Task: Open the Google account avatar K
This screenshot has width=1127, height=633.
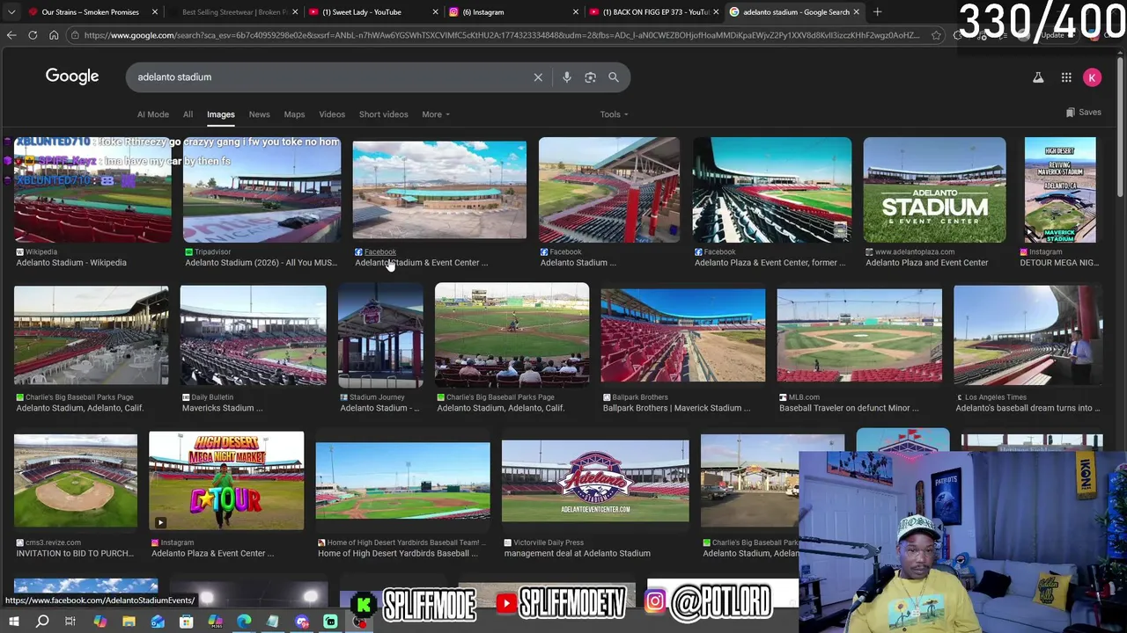Action: [1092, 77]
